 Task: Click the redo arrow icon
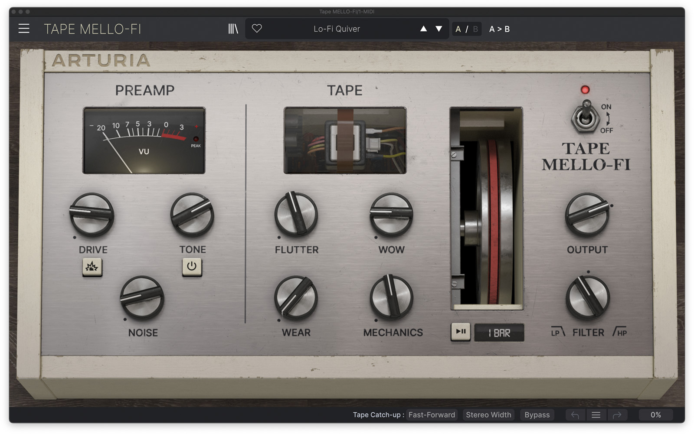tap(617, 415)
